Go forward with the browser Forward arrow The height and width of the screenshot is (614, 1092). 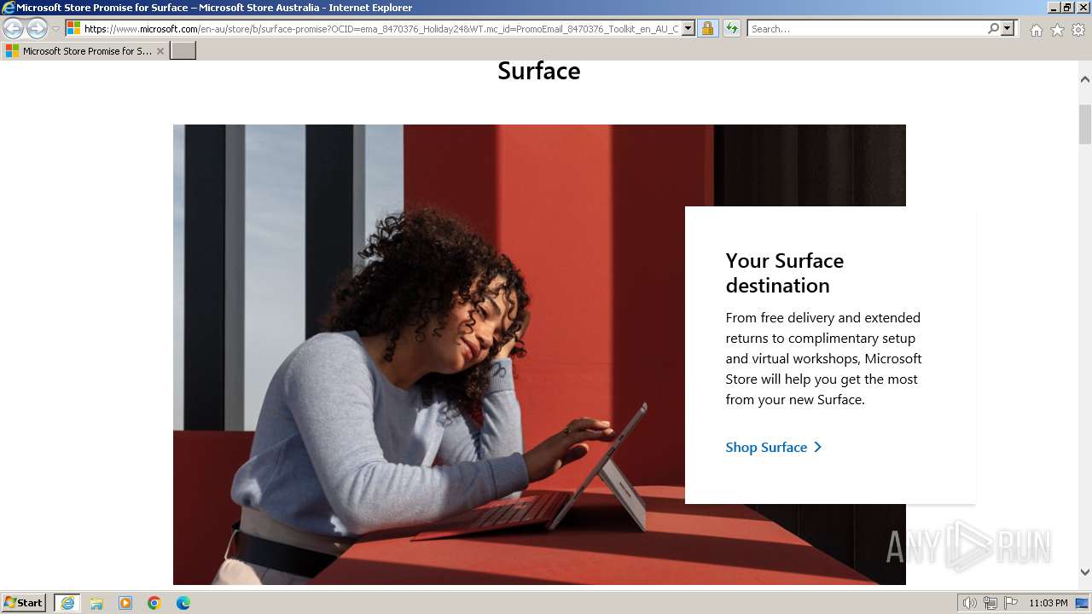(x=37, y=28)
